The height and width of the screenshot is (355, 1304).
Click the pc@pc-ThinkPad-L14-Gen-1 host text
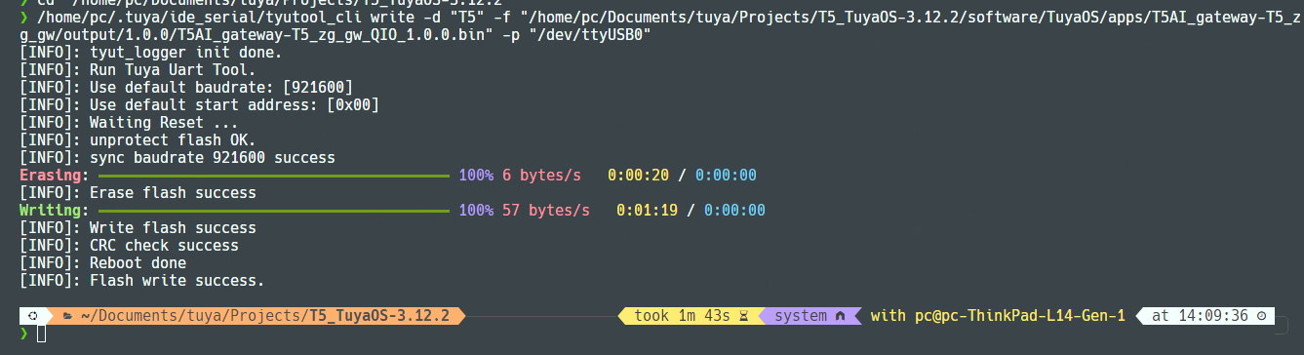(1020, 316)
